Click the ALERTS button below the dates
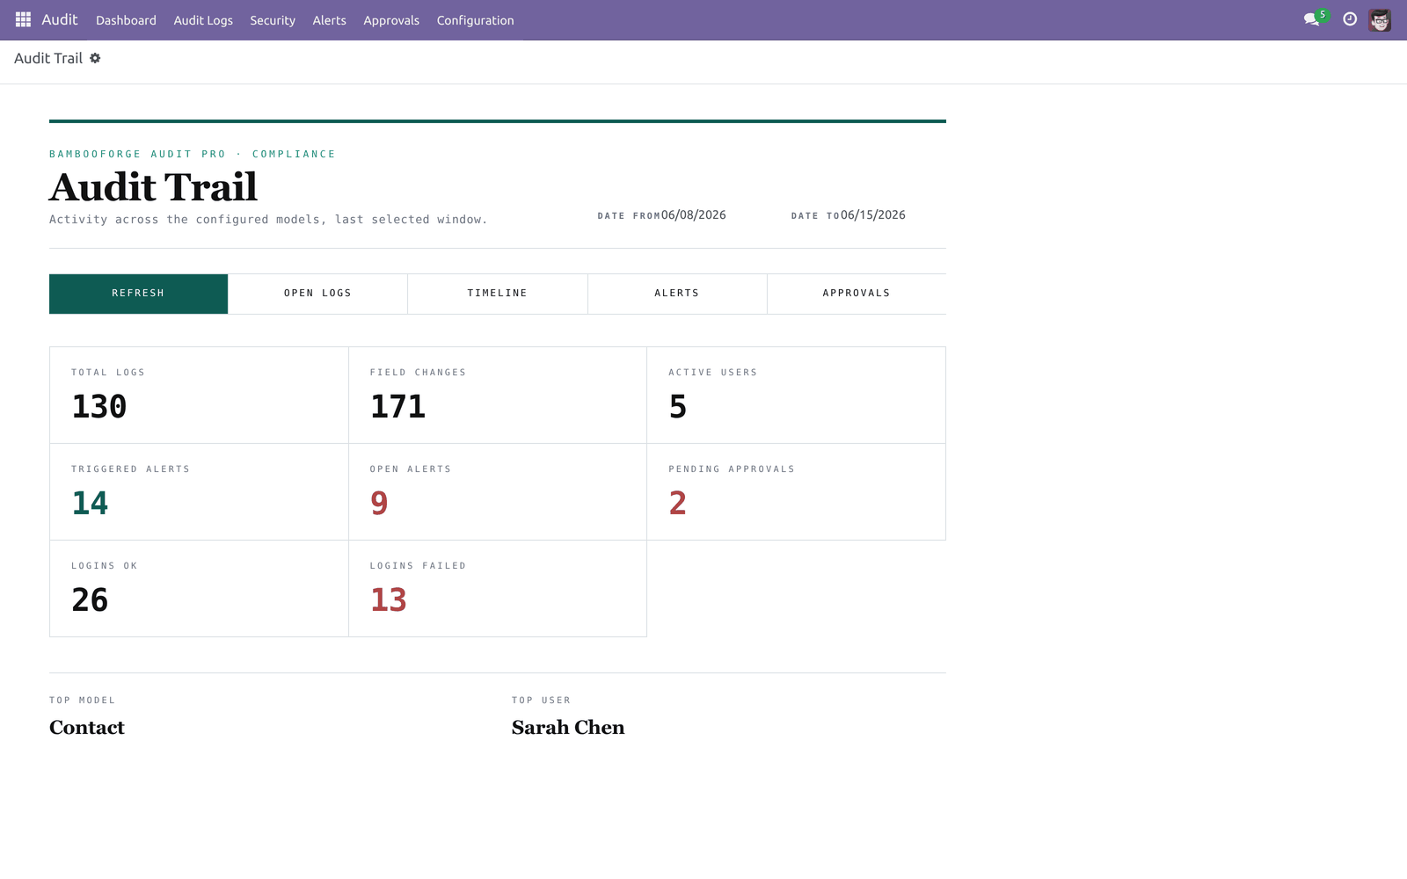Image resolution: width=1407 pixels, height=879 pixels. pyautogui.click(x=677, y=294)
